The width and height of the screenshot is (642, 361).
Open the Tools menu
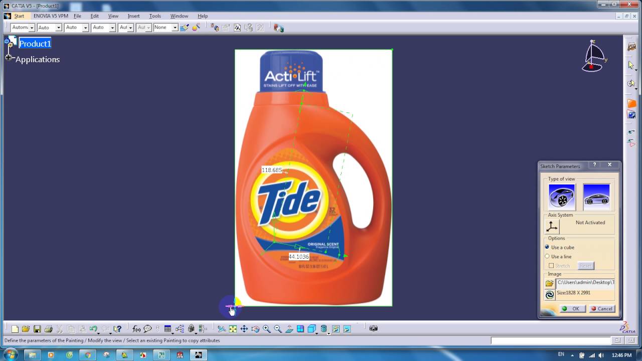[x=155, y=16]
